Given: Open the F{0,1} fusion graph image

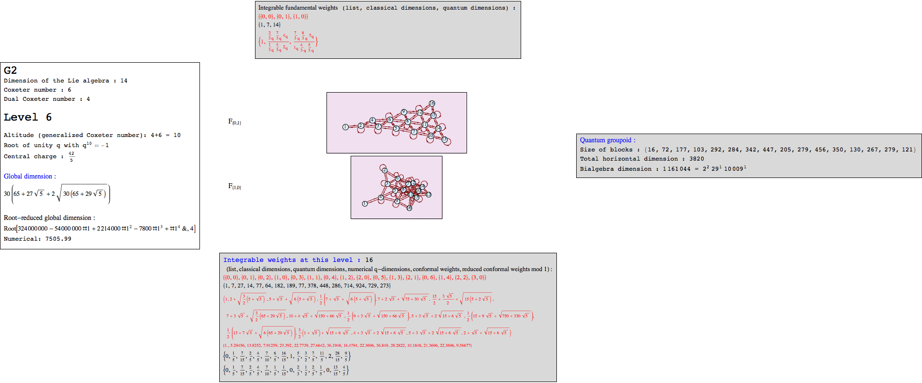Looking at the screenshot, I should coord(397,123).
